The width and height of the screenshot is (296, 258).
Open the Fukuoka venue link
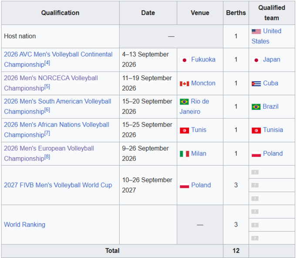coord(203,60)
